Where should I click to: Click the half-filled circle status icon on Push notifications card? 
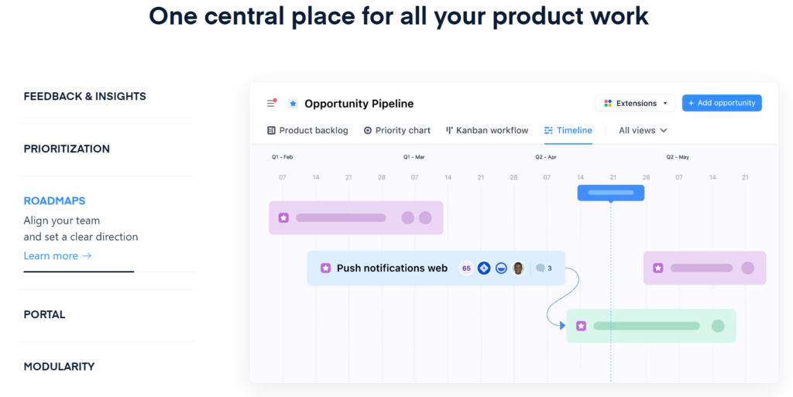501,269
